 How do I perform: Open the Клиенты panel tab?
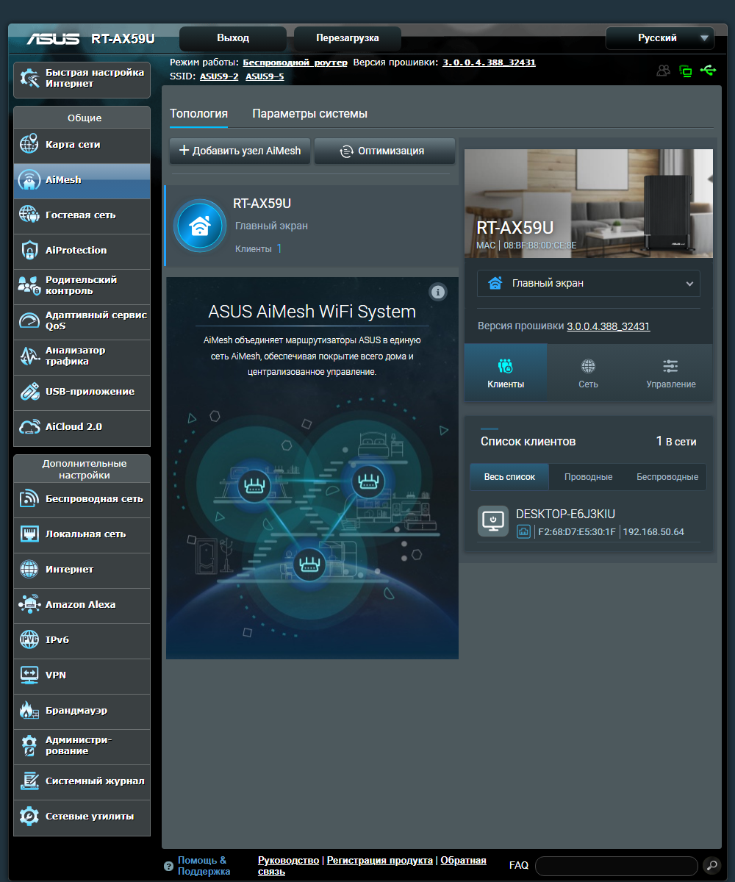506,373
